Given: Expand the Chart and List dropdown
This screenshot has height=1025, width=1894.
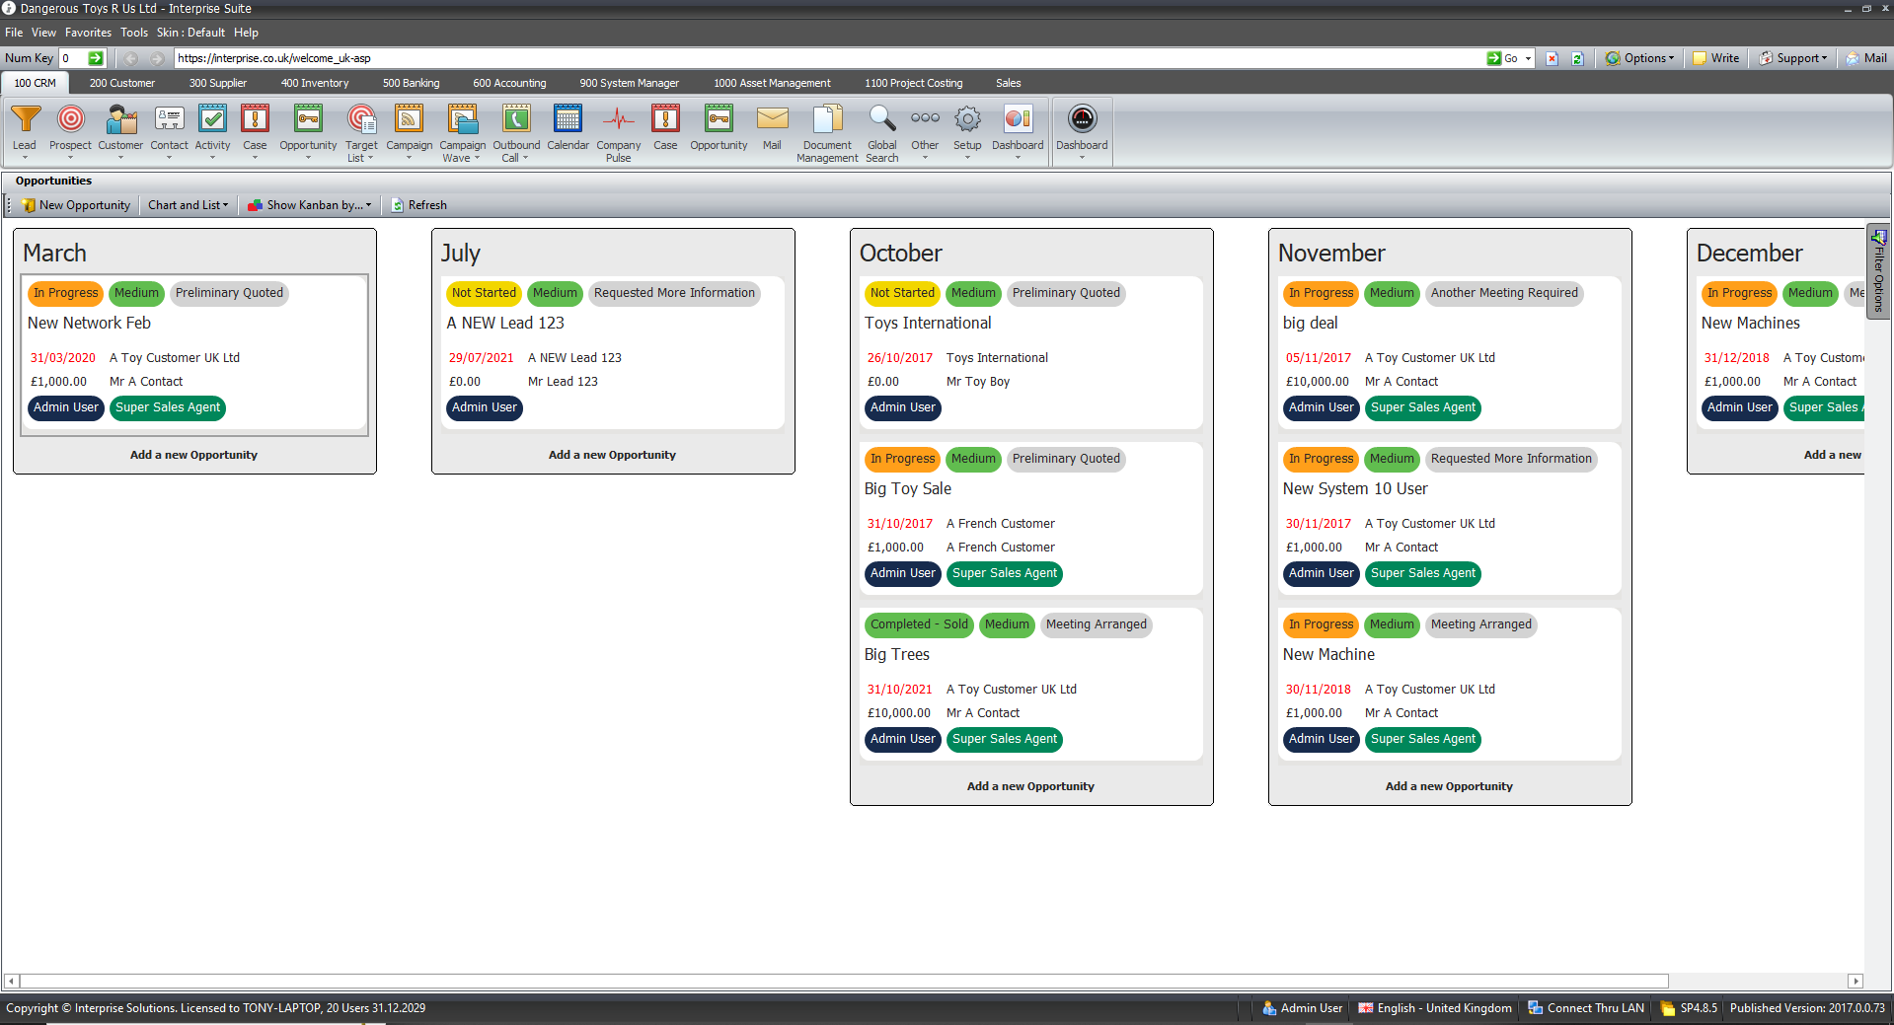Looking at the screenshot, I should 188,204.
